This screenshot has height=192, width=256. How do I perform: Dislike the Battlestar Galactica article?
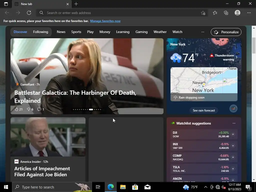pyautogui.click(x=30, y=109)
